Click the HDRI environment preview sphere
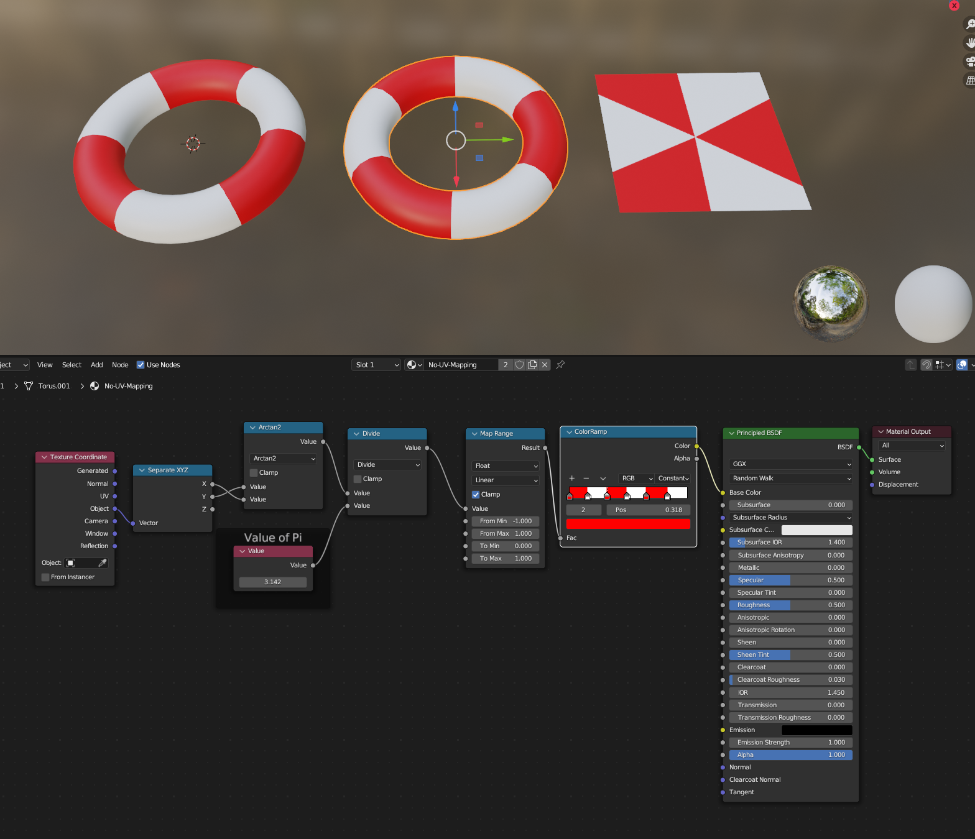Image resolution: width=975 pixels, height=839 pixels. click(x=831, y=303)
